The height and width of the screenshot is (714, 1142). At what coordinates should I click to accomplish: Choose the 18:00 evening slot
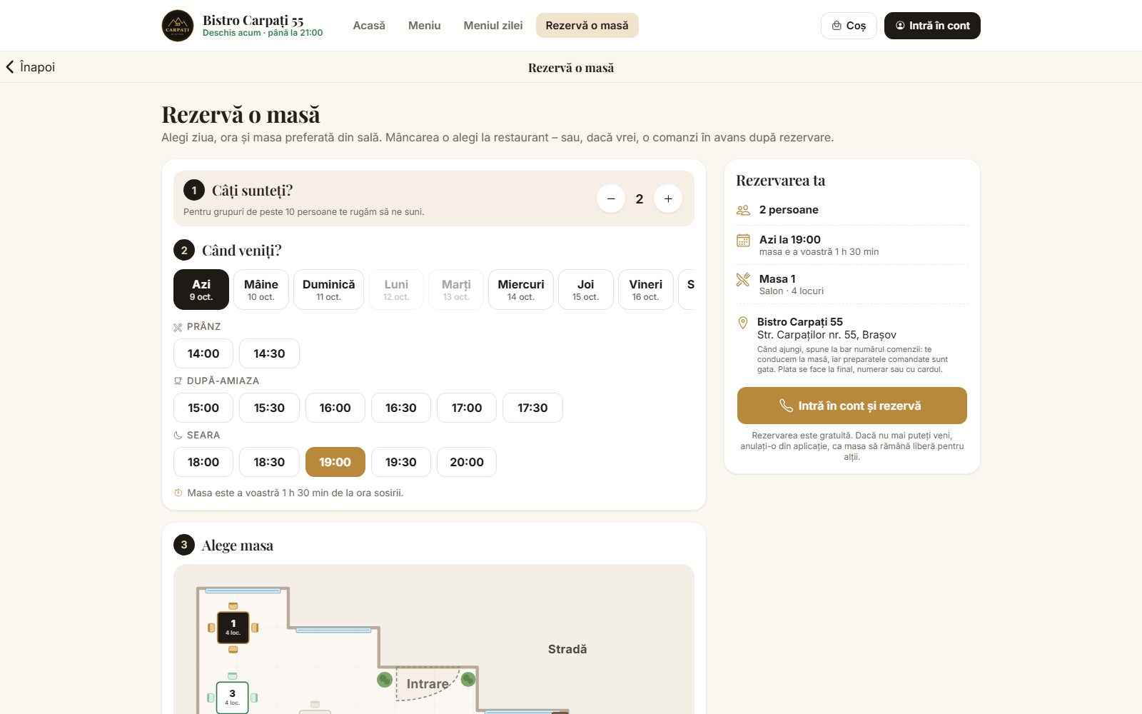203,462
